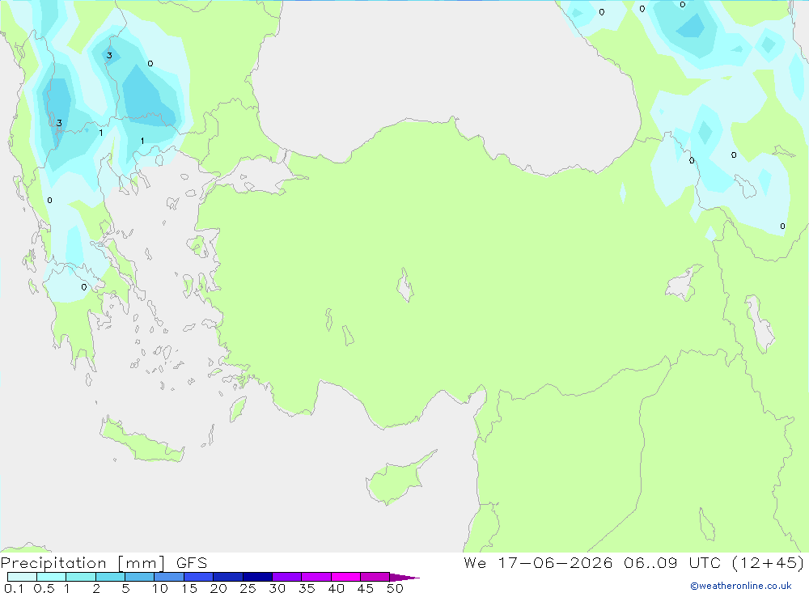Image resolution: width=809 pixels, height=593 pixels.
Task: Click the "2" legend scale label
Action: point(96,588)
